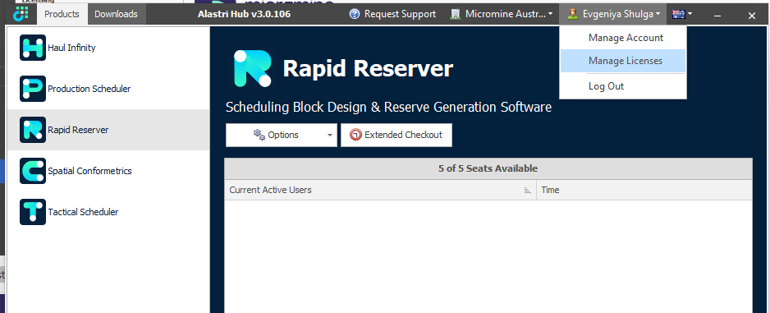Select Log Out from user menu
770x313 pixels.
pos(623,86)
